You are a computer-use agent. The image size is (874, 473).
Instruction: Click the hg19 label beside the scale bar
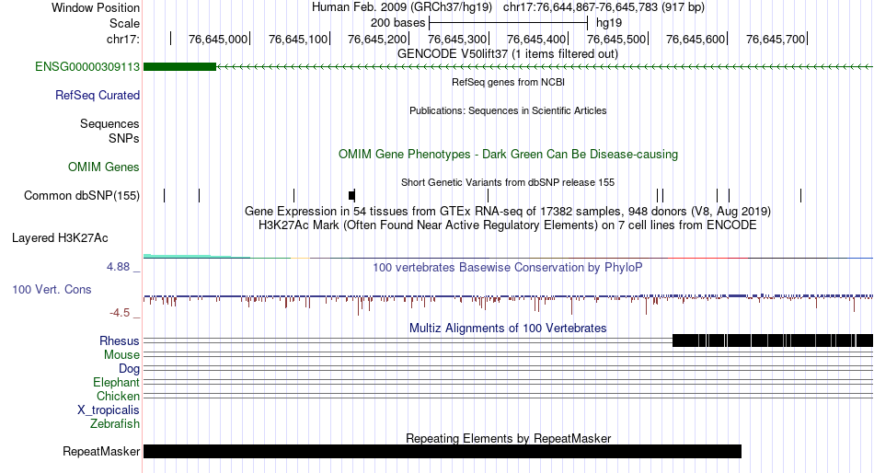609,23
